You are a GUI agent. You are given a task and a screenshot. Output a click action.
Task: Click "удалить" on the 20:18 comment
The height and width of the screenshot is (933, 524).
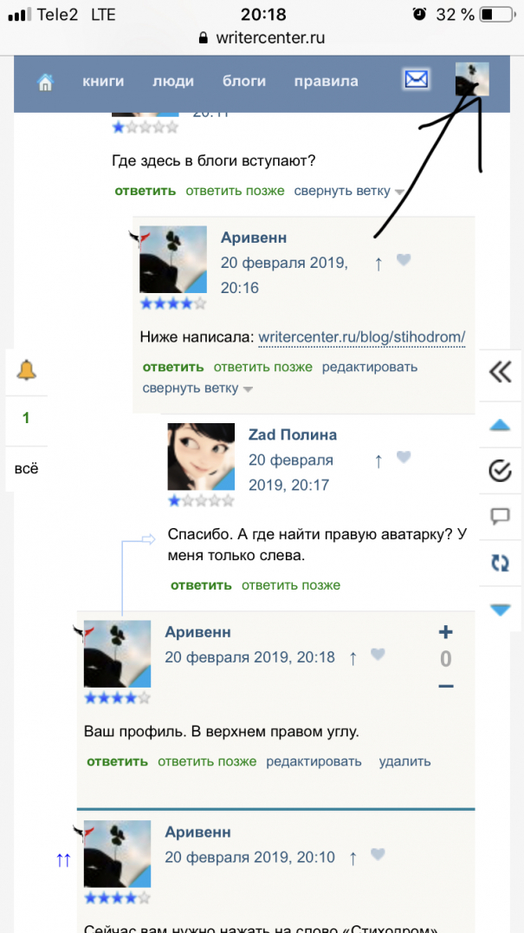(x=404, y=761)
